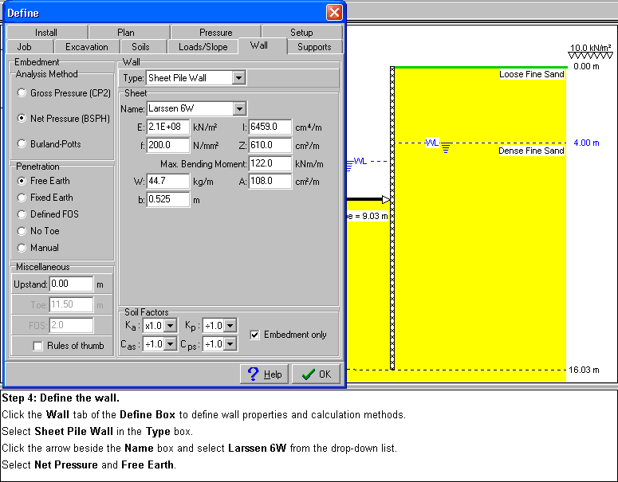This screenshot has width=618, height=482.
Task: Click the Help button
Action: coord(265,374)
